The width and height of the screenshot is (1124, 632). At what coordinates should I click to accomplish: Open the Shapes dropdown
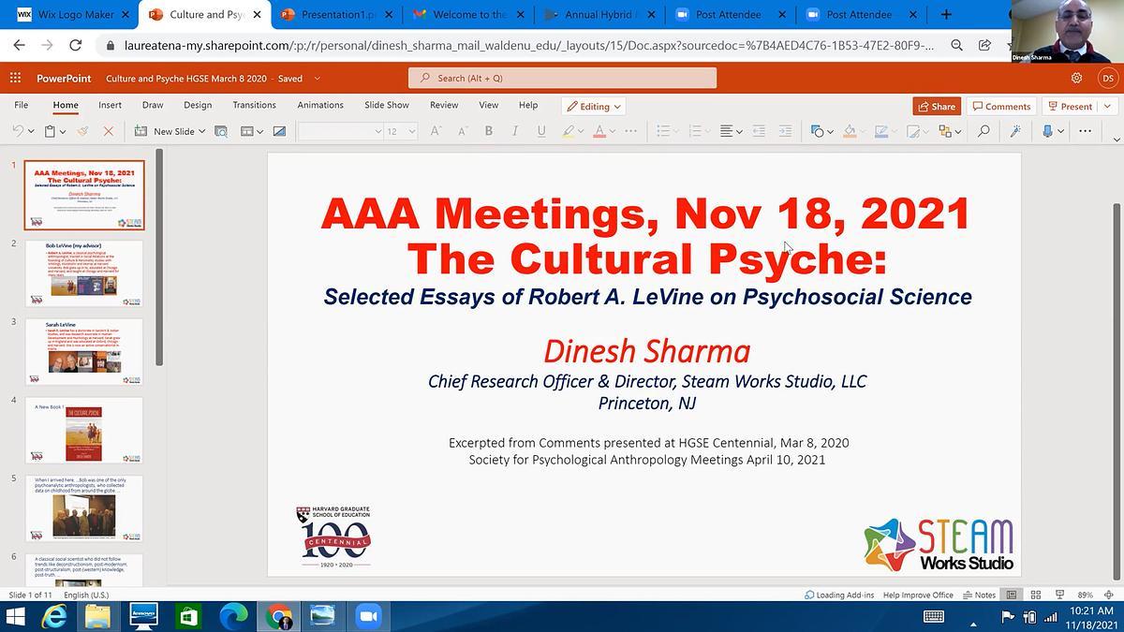(821, 132)
